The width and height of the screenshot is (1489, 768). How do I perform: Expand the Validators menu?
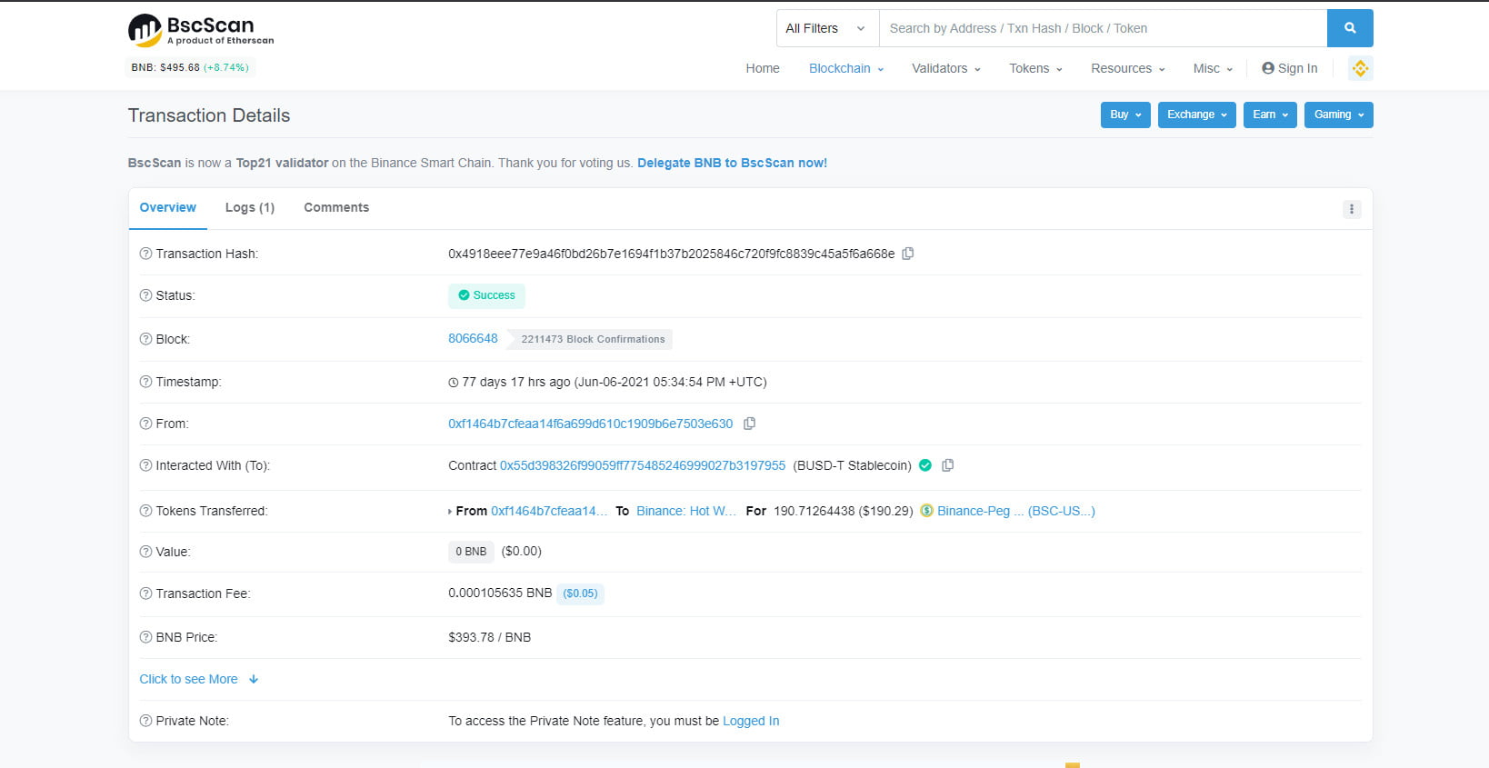point(946,68)
